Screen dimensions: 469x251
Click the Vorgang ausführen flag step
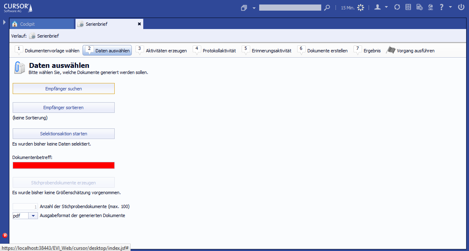point(410,51)
